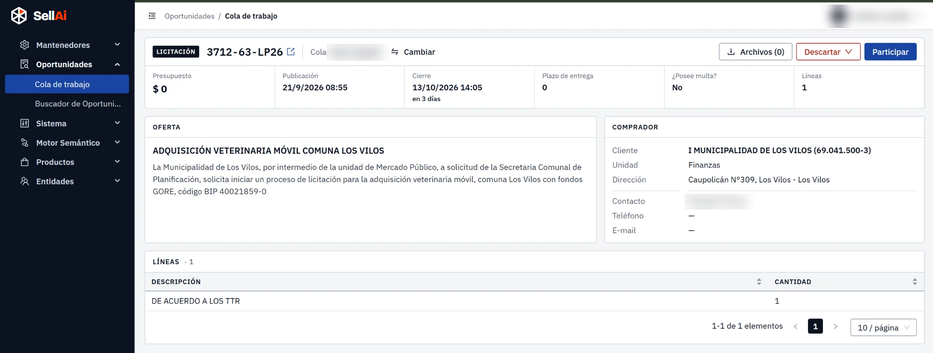Click the Productos bag icon
Screen dimensions: 933x353
(25, 162)
